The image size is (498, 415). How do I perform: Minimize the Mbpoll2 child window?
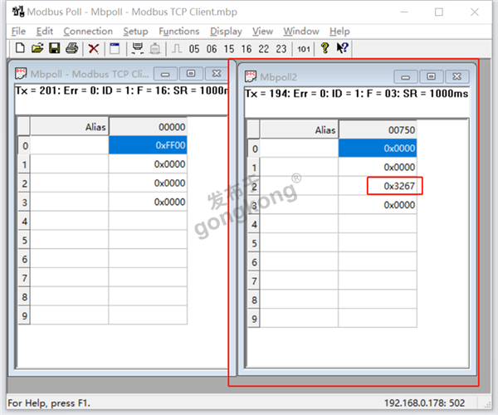point(406,77)
